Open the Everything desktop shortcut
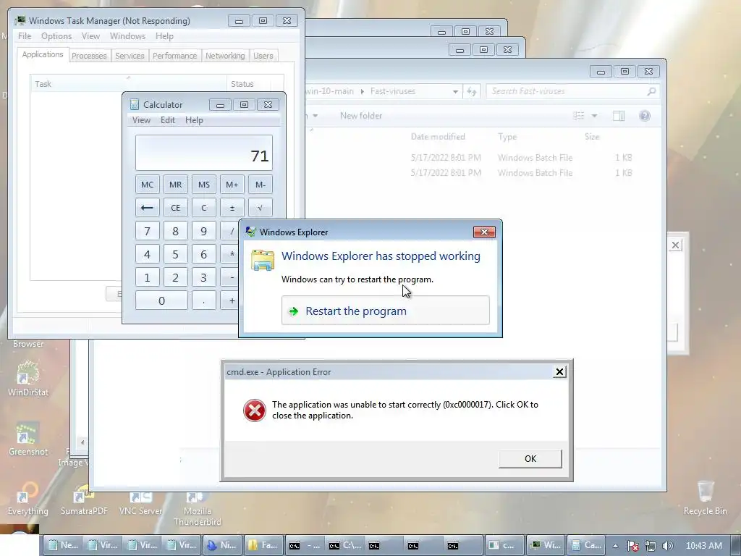 pos(28,499)
